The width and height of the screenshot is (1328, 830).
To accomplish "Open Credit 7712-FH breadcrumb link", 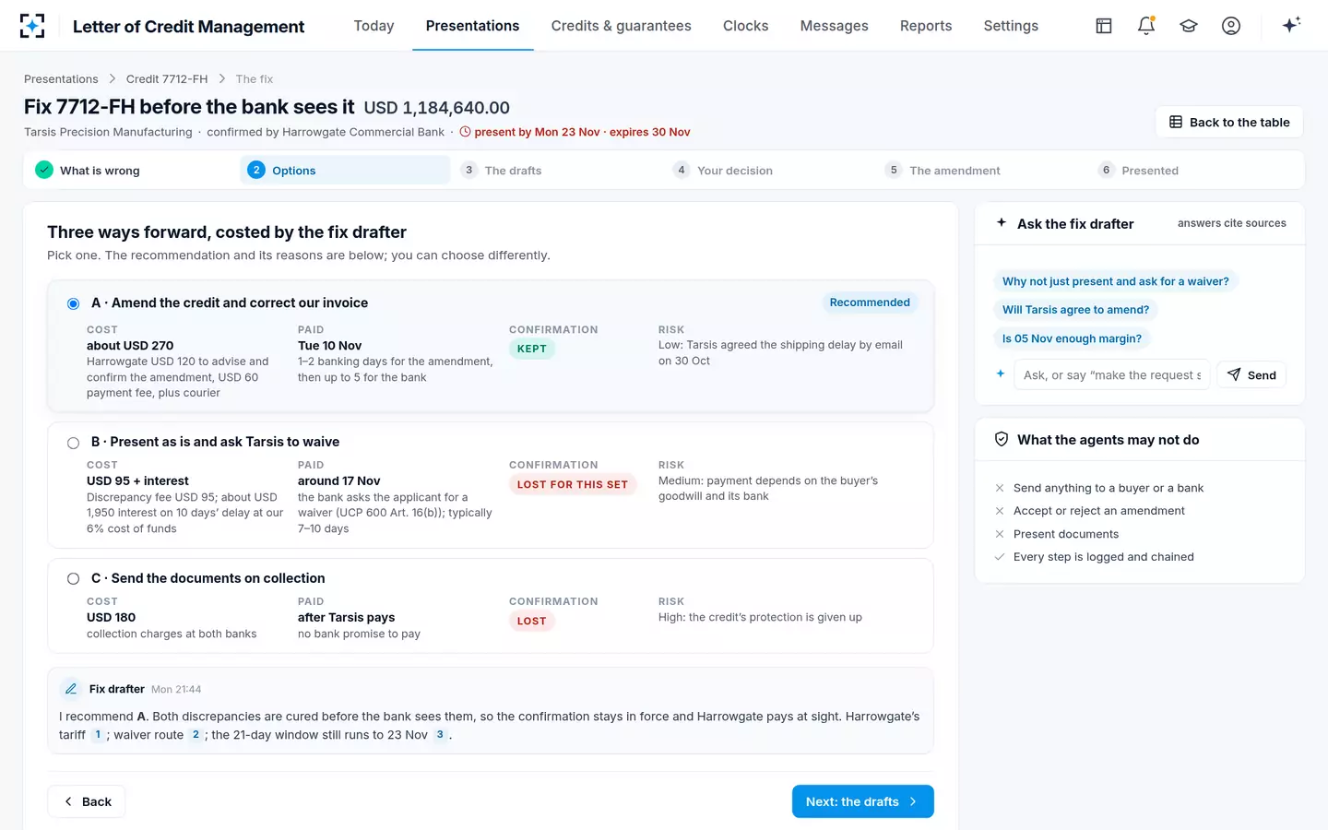I will coord(167,79).
